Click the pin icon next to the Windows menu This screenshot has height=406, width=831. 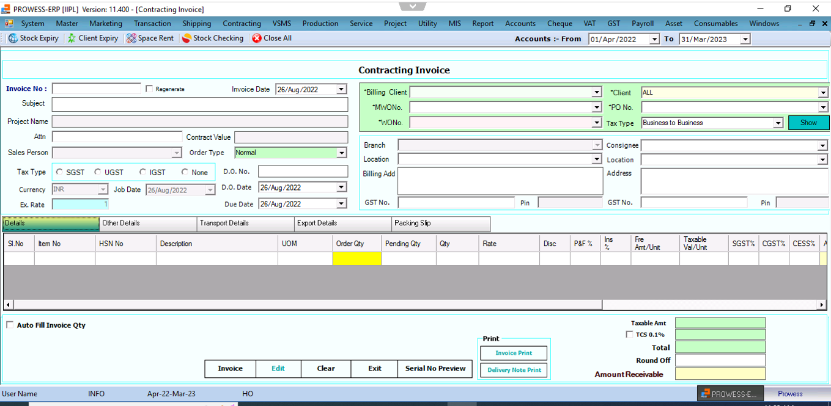point(811,23)
